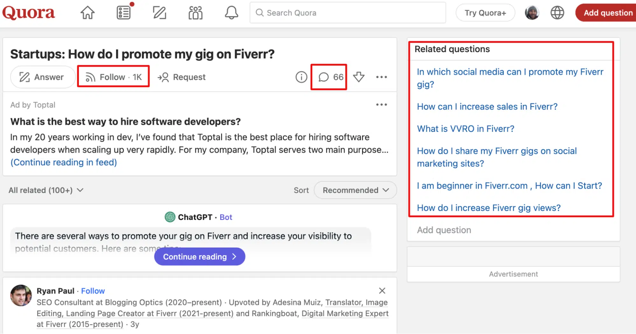
Task: Open the Spaces people icon
Action: pyautogui.click(x=195, y=13)
